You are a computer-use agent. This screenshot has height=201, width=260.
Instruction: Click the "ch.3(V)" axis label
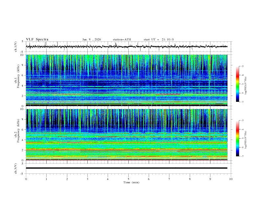[16, 168]
